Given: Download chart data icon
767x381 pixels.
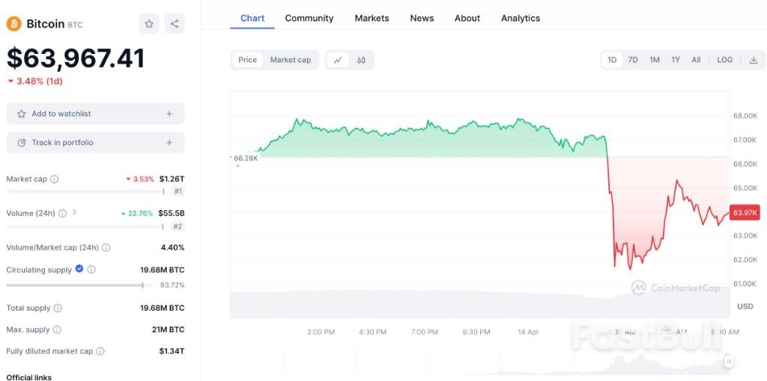Looking at the screenshot, I should click(753, 60).
